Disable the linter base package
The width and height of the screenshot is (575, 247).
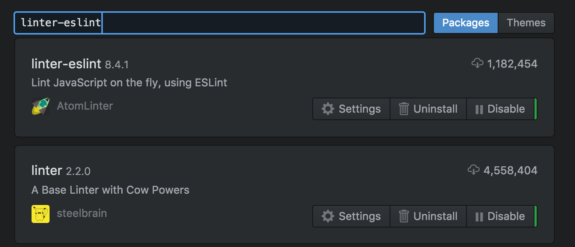point(500,216)
